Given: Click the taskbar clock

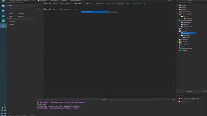Looking at the screenshot, I should coord(3,114).
